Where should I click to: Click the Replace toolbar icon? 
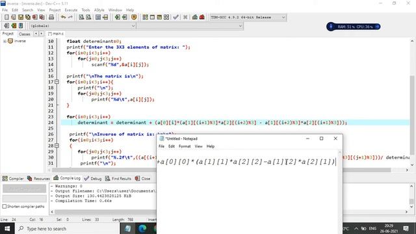tap(88, 18)
